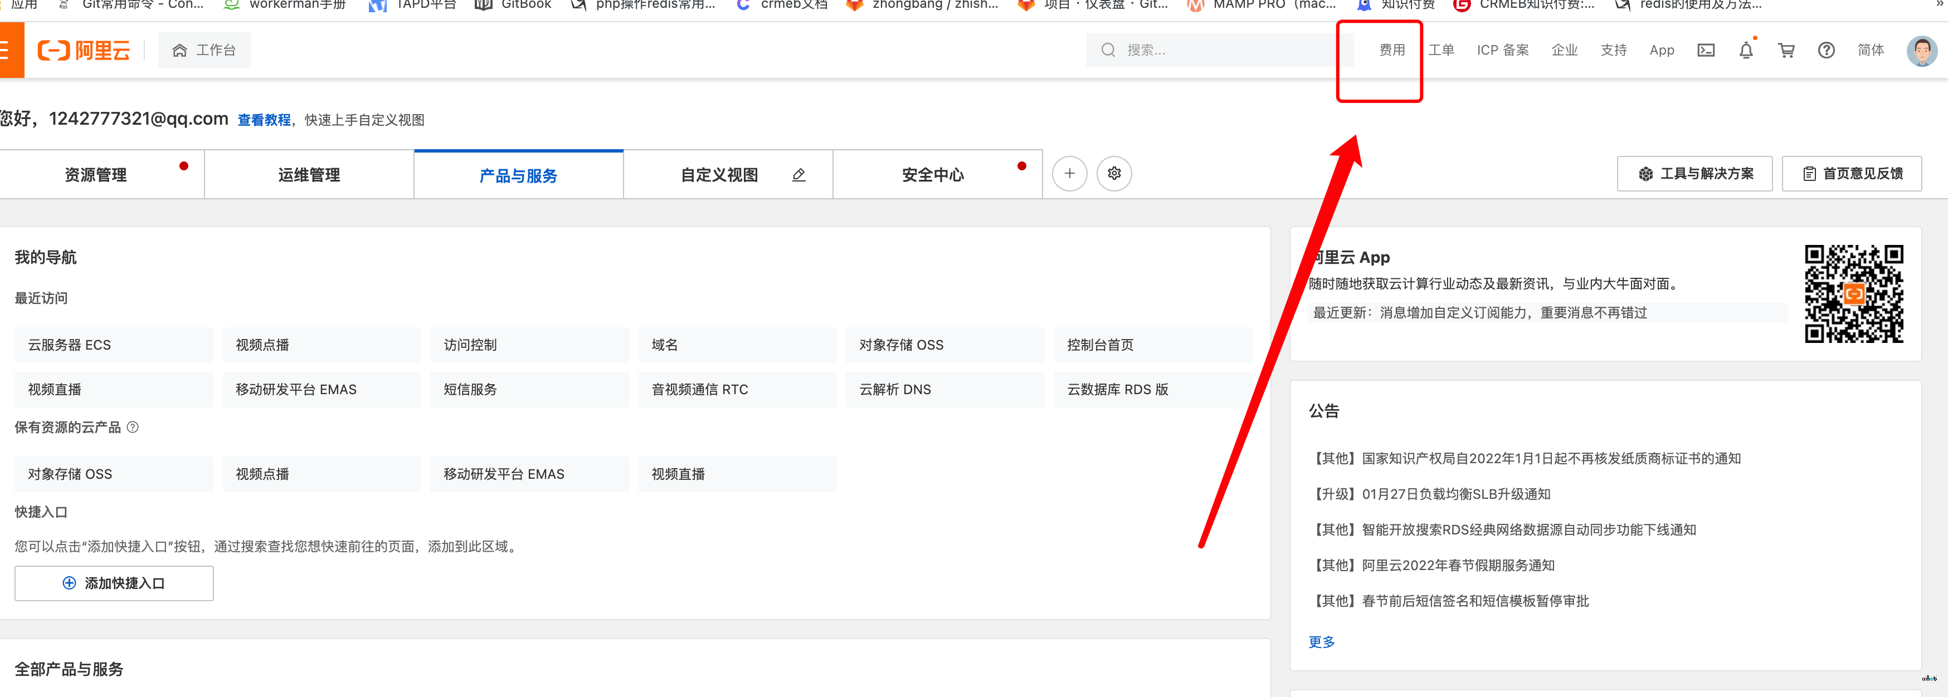1948x697 pixels.
Task: Open 音视频通信 RTC shortcut
Action: (737, 390)
